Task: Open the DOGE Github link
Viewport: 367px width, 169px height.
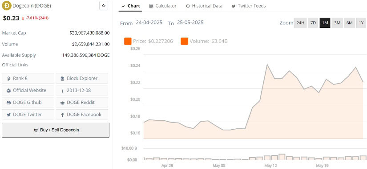Action: [28, 103]
